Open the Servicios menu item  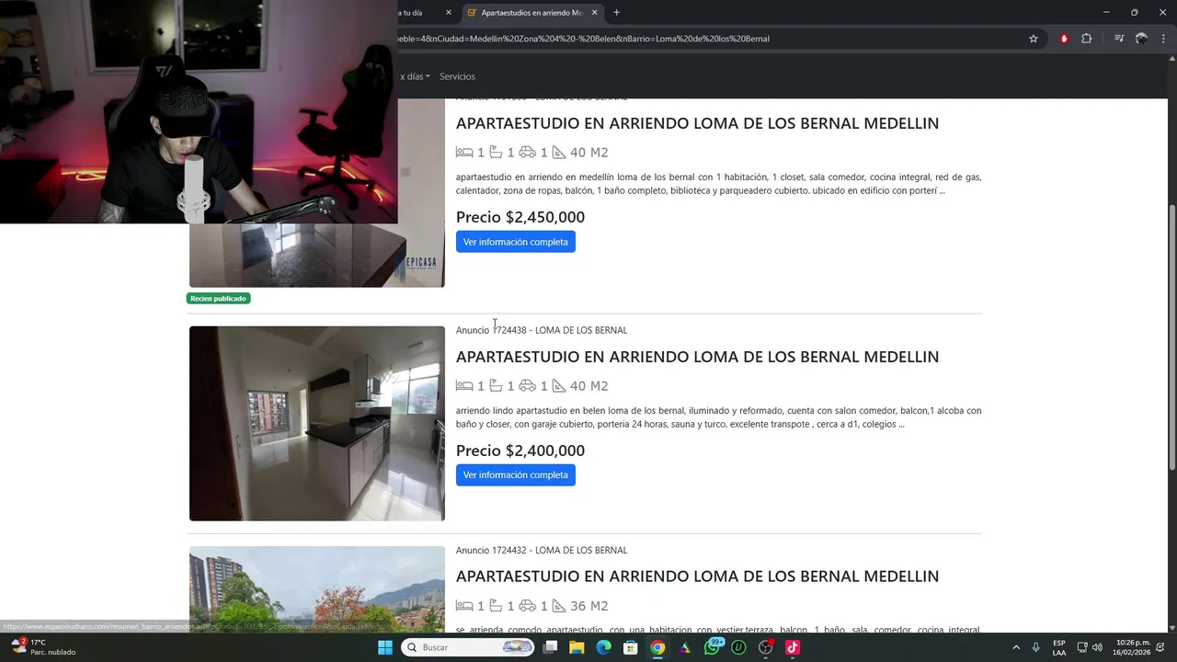457,76
